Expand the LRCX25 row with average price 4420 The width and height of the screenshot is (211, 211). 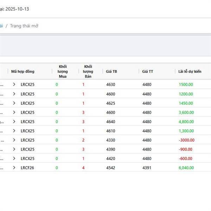click(14, 159)
